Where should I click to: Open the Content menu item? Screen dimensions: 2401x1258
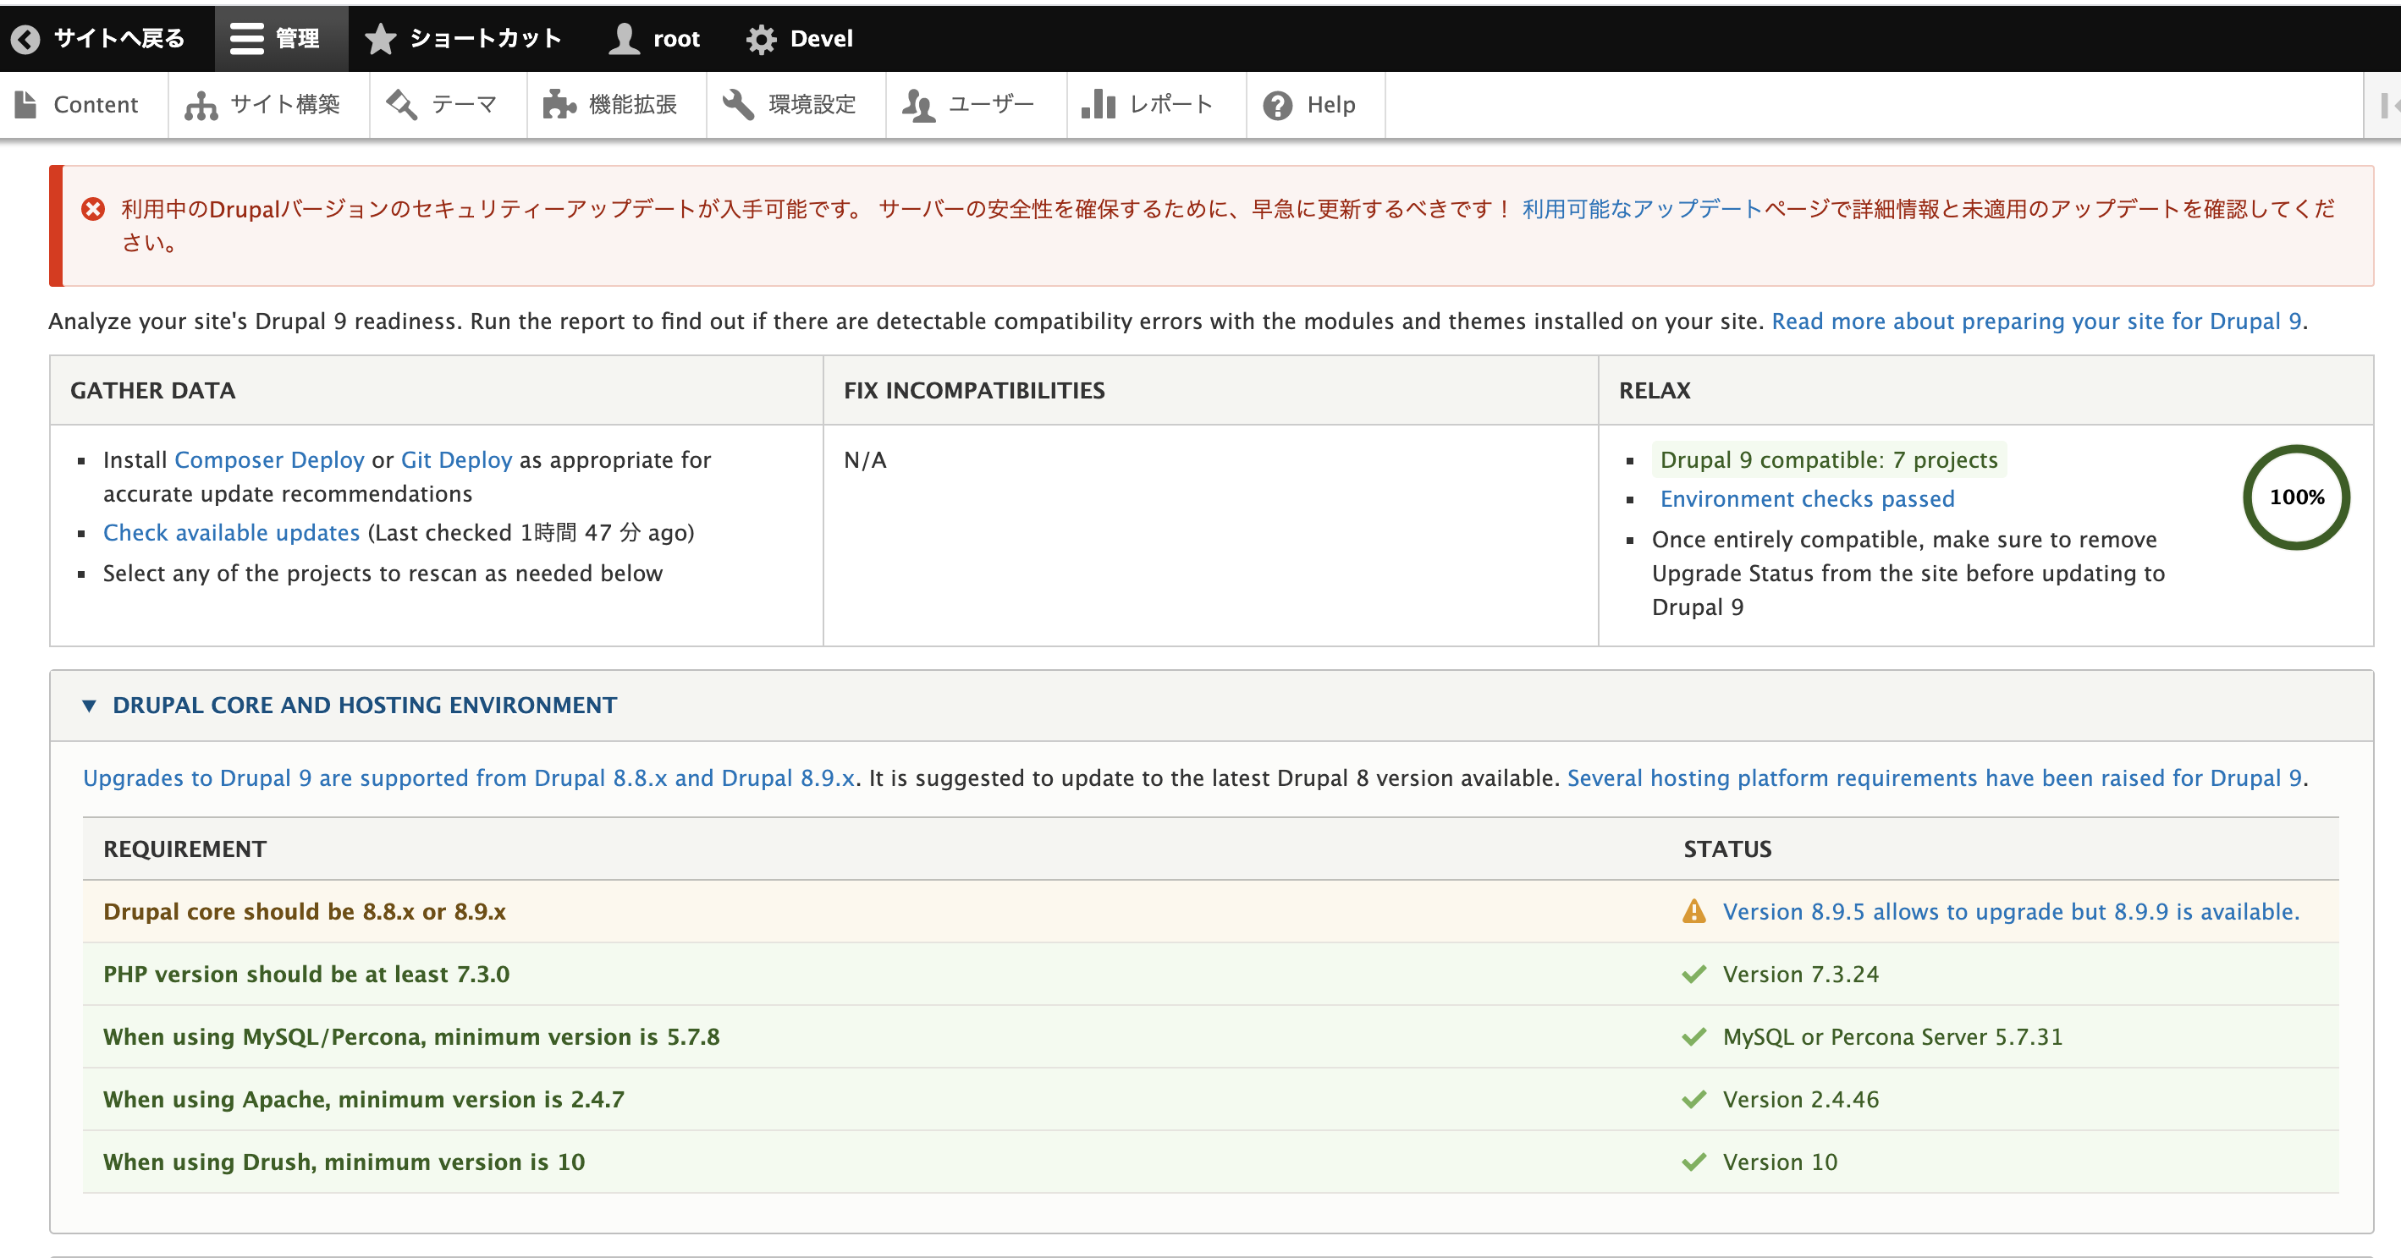(95, 105)
